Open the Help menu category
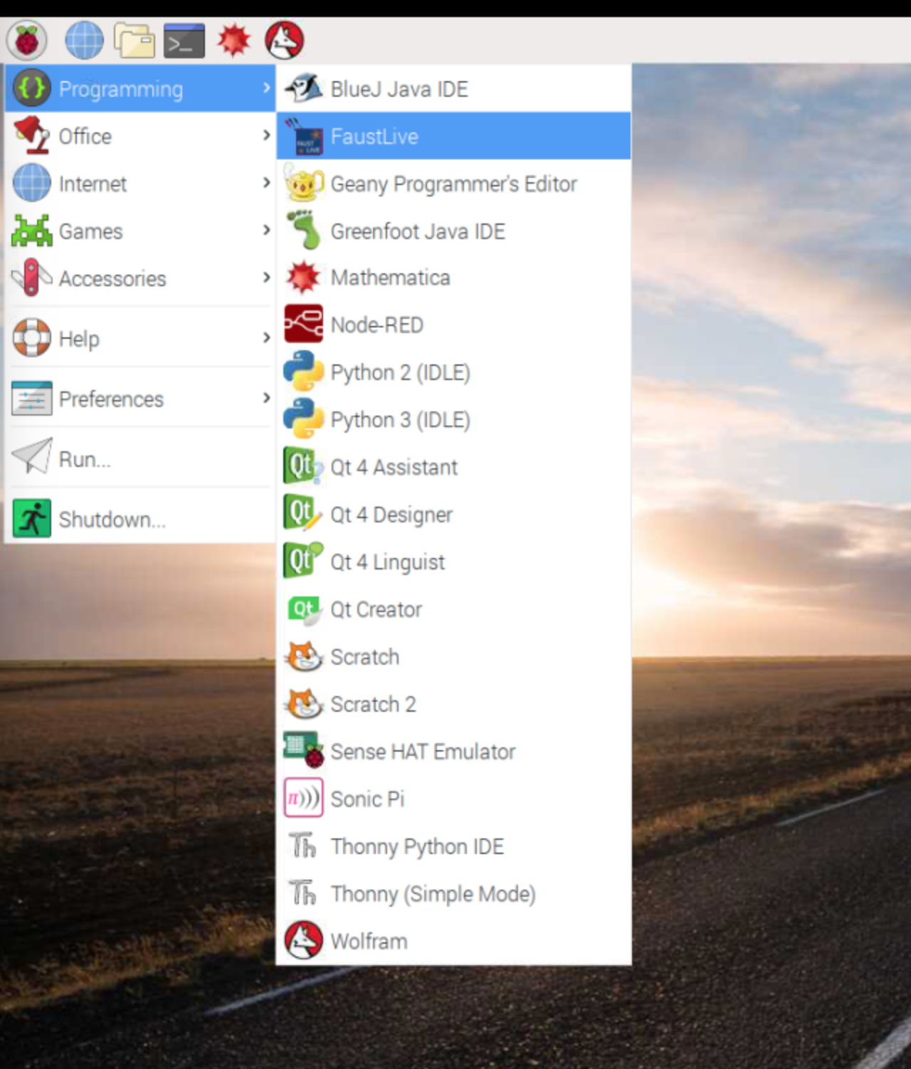The width and height of the screenshot is (911, 1069). click(140, 338)
